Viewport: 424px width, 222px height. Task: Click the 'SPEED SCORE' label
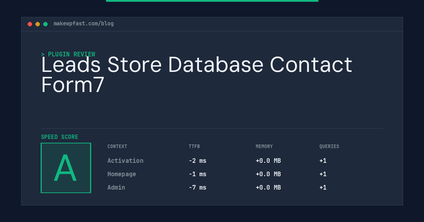coord(60,137)
